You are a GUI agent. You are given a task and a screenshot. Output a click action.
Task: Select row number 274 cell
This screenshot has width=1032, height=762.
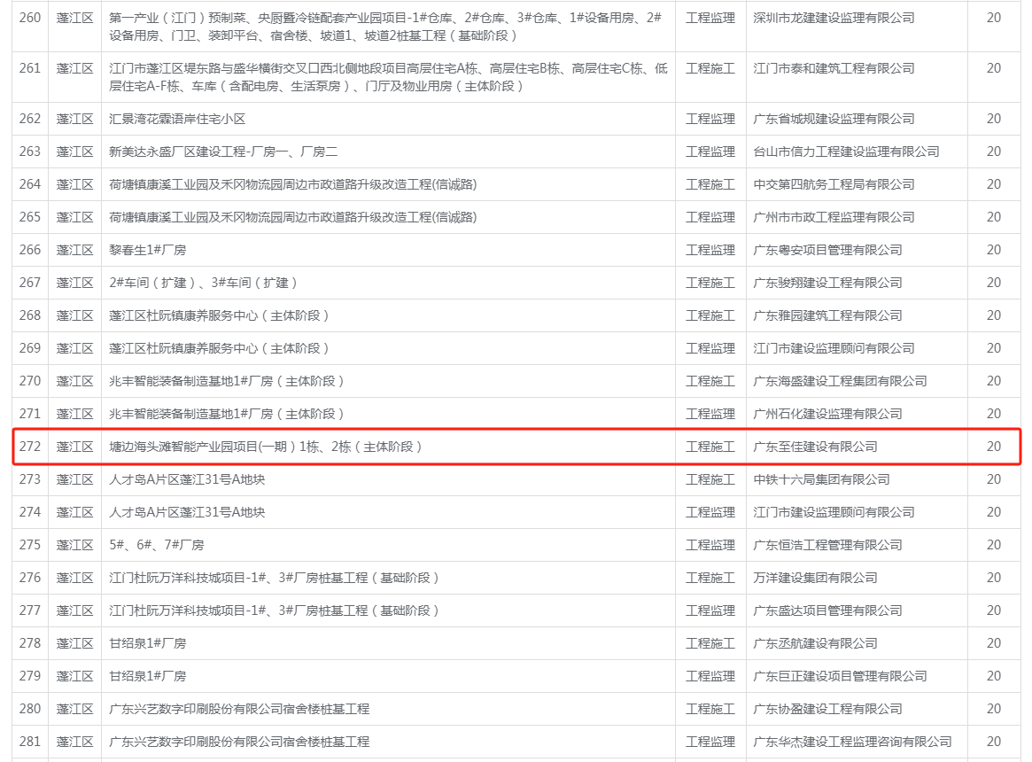coord(30,512)
